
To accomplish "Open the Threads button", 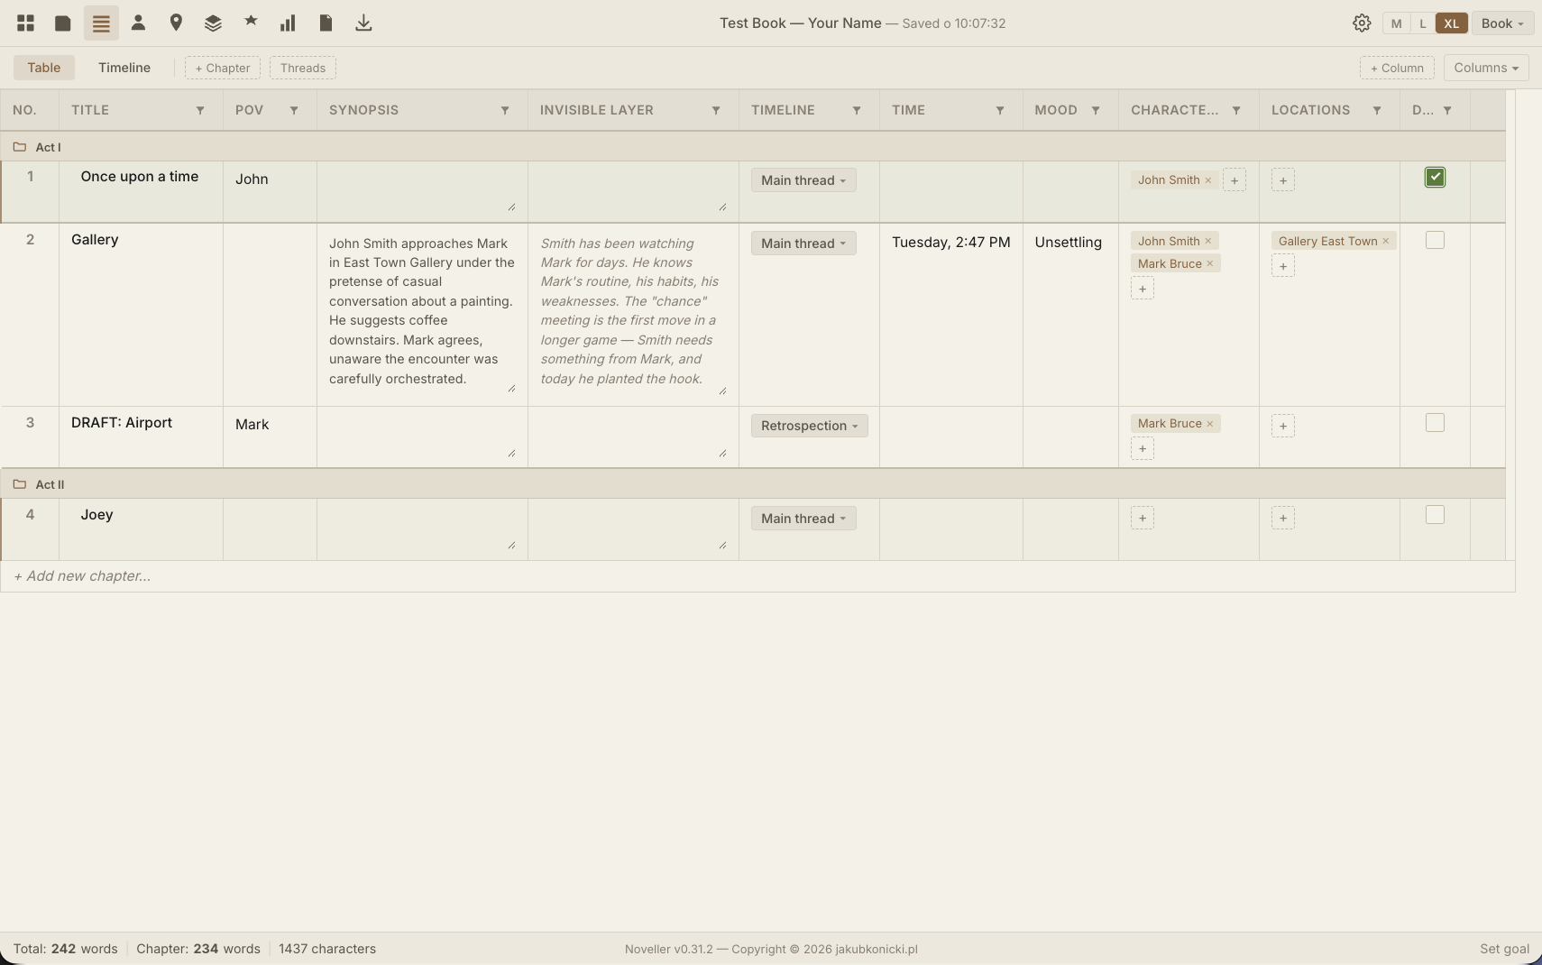I will point(303,68).
